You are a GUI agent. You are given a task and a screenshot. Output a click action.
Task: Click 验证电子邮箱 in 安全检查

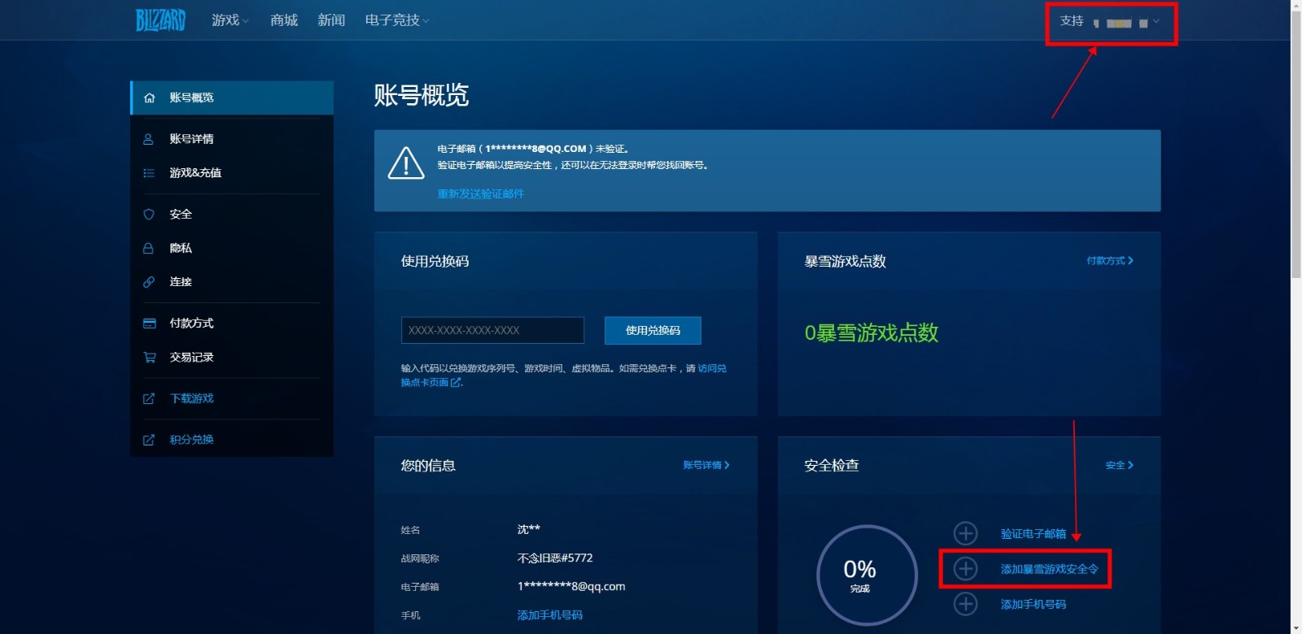(1033, 534)
